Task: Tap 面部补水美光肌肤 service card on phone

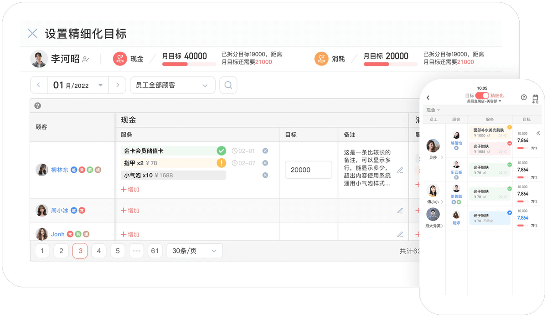Action: pos(490,133)
